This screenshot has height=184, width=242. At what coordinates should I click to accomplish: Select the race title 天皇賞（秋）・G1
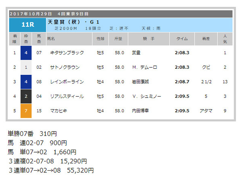(x=73, y=22)
